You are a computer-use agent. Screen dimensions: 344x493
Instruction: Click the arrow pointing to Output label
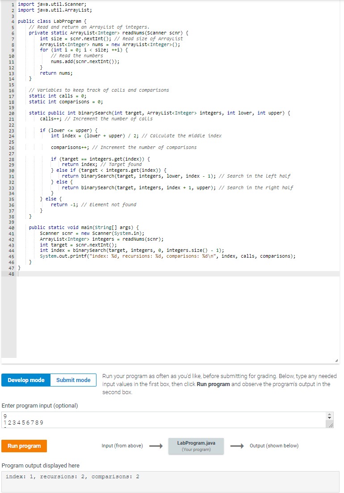237,446
